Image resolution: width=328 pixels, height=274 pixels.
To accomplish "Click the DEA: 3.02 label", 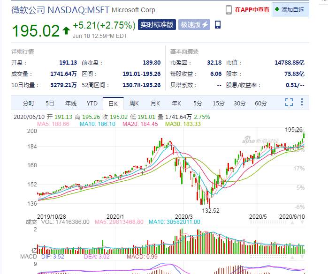I will click(97, 257).
